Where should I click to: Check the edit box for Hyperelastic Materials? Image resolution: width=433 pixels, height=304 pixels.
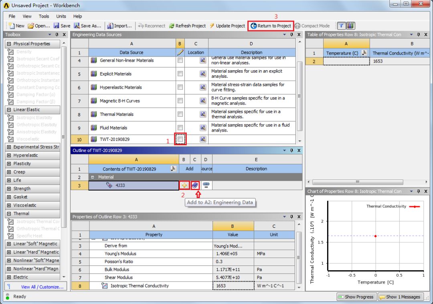tap(180, 87)
